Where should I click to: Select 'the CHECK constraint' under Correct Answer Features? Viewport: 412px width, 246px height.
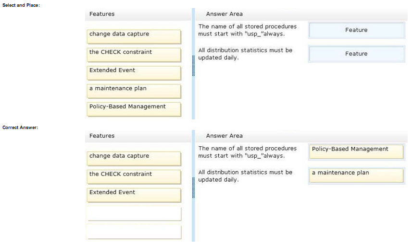coord(134,176)
